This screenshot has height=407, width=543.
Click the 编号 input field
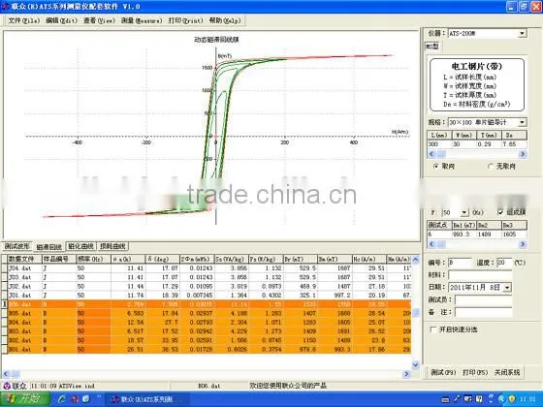tap(460, 263)
